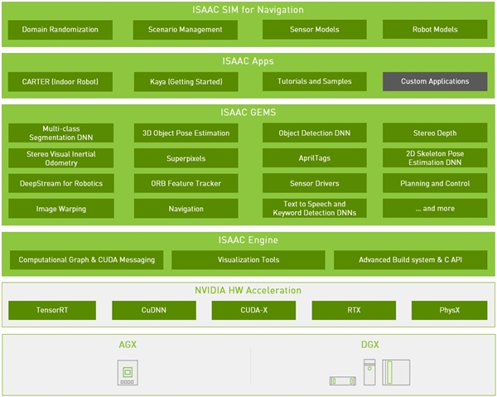Click the AGX module icon
This screenshot has width=497, height=397.
pos(128,373)
